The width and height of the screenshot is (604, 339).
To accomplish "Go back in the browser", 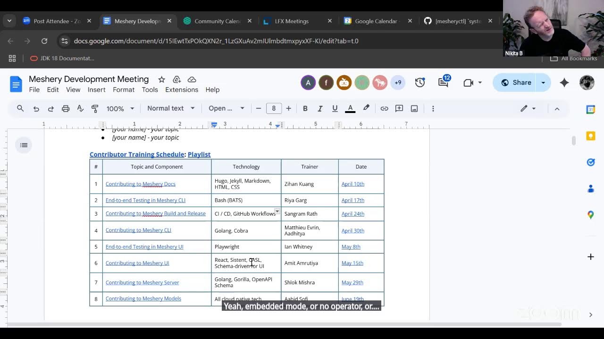I will tap(10, 41).
